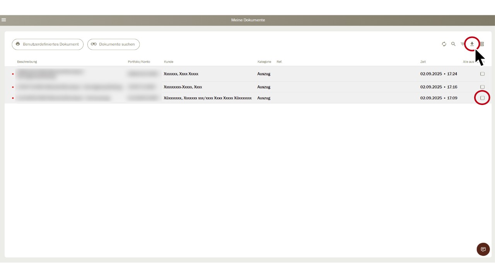495x278 pixels.
Task: Click the Portfolio/Konto column header
Action: pos(139,62)
